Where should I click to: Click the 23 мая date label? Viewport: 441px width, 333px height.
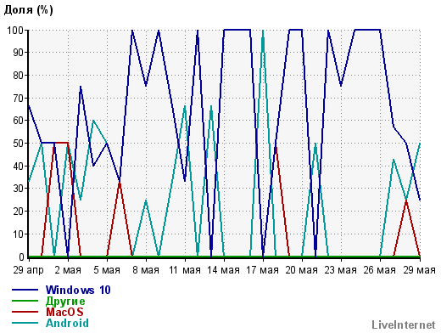(x=340, y=270)
